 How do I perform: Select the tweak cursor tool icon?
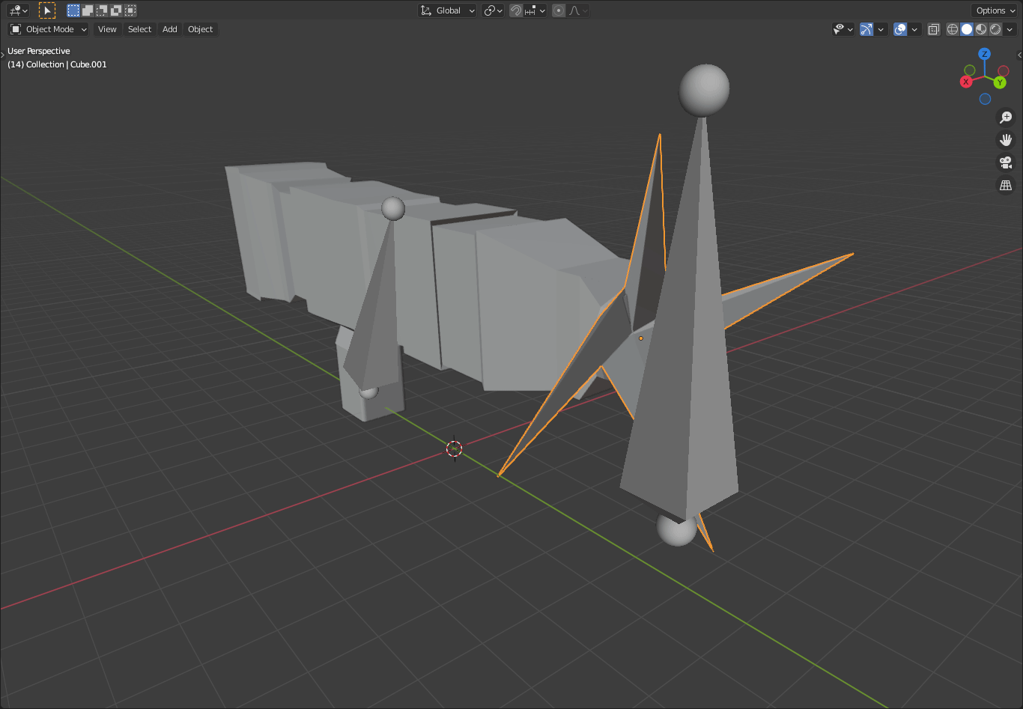click(x=47, y=10)
